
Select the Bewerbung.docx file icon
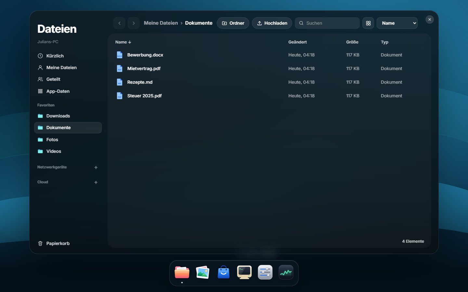pyautogui.click(x=120, y=55)
